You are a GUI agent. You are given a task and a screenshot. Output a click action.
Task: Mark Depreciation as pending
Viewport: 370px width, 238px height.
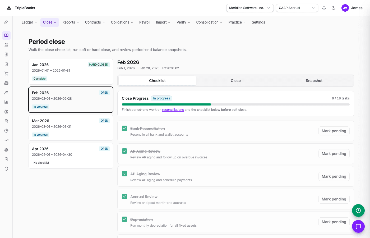(334, 222)
